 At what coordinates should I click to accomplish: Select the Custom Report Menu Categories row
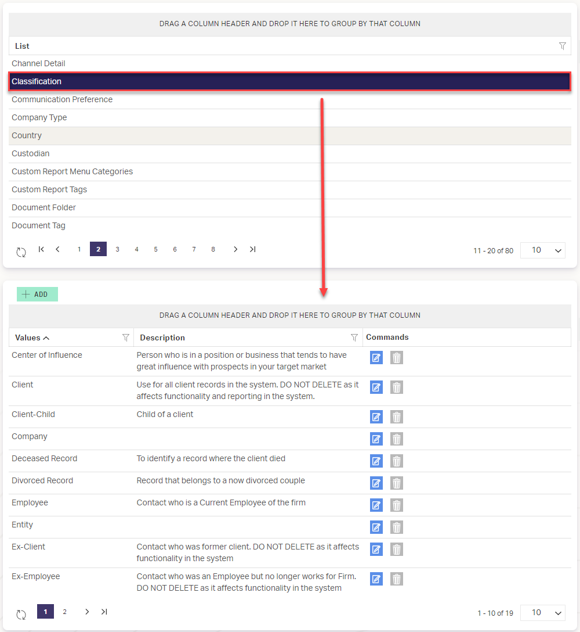click(290, 172)
